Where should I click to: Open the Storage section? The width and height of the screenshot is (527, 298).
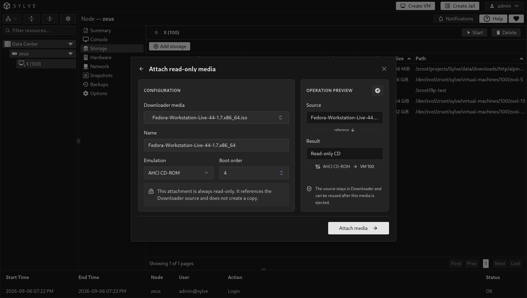(112, 48)
